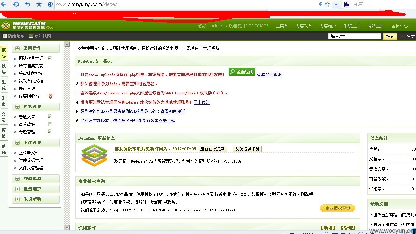Open 评论管理 in sidebar

click(27, 89)
